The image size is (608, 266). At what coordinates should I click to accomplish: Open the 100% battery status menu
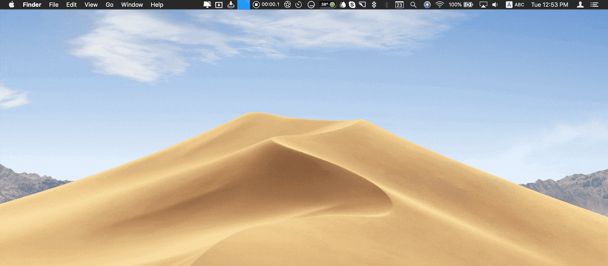pos(461,5)
